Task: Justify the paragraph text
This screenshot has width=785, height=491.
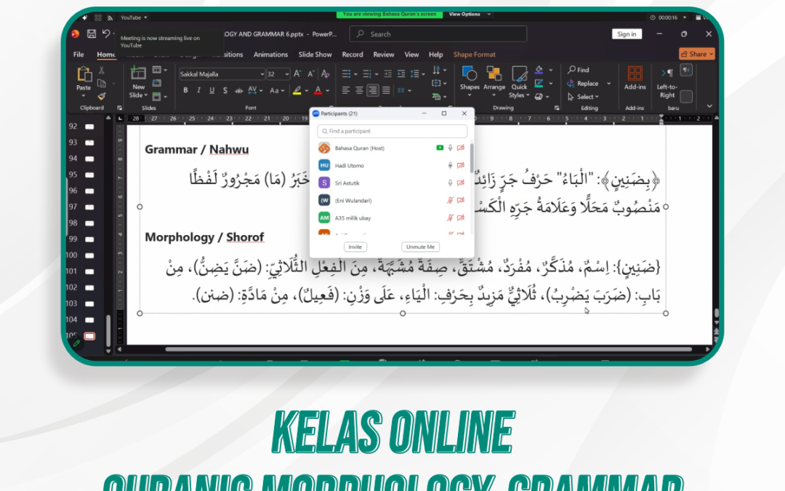Action: point(386,90)
